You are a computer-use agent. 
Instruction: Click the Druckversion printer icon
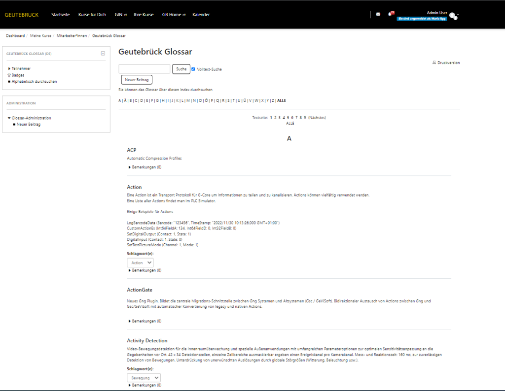click(x=434, y=63)
